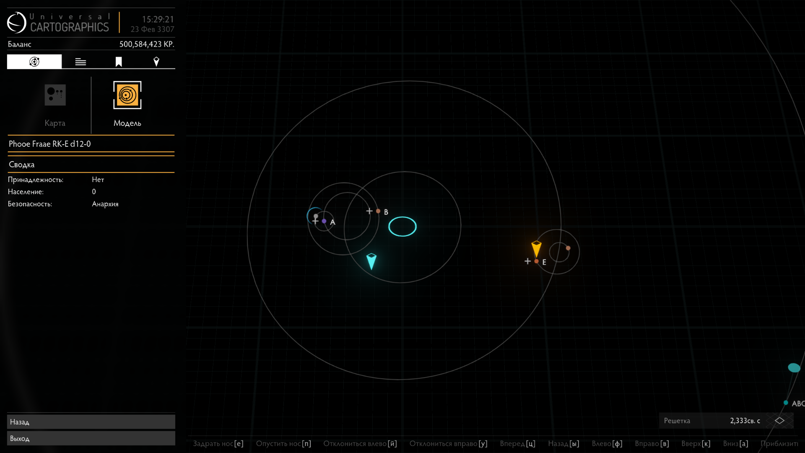Click the teal planet at the right edge
The width and height of the screenshot is (805, 453).
[794, 368]
